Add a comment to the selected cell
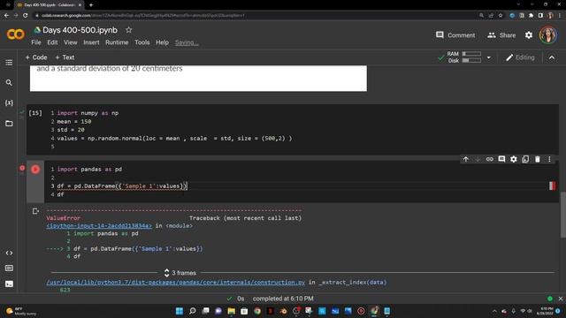Screen dimensions: 566x318 pos(501,159)
